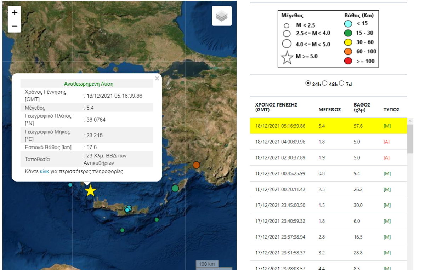Zoom in on the map

(15, 13)
